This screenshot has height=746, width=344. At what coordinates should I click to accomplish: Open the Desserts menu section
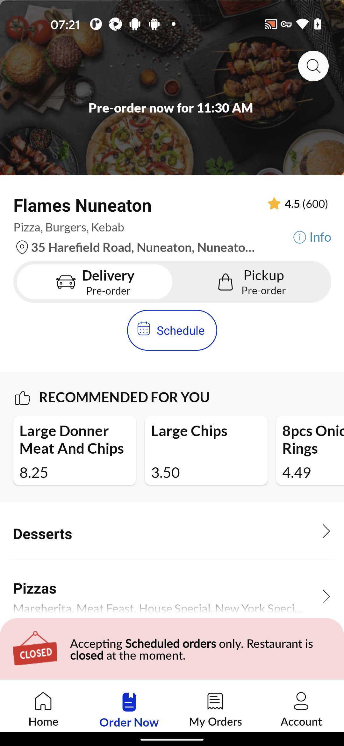point(43,534)
